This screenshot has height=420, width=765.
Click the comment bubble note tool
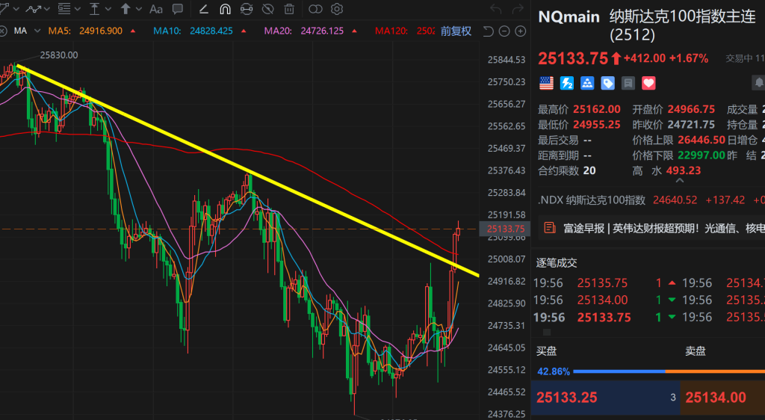(177, 10)
